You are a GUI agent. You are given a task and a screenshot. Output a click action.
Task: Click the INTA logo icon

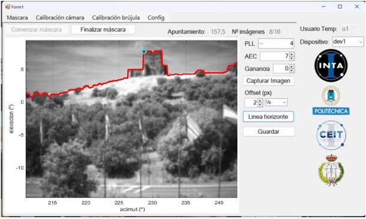331,65
